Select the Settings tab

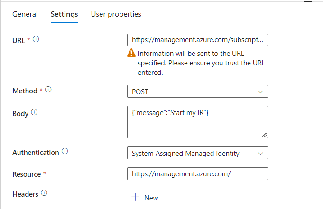[64, 14]
